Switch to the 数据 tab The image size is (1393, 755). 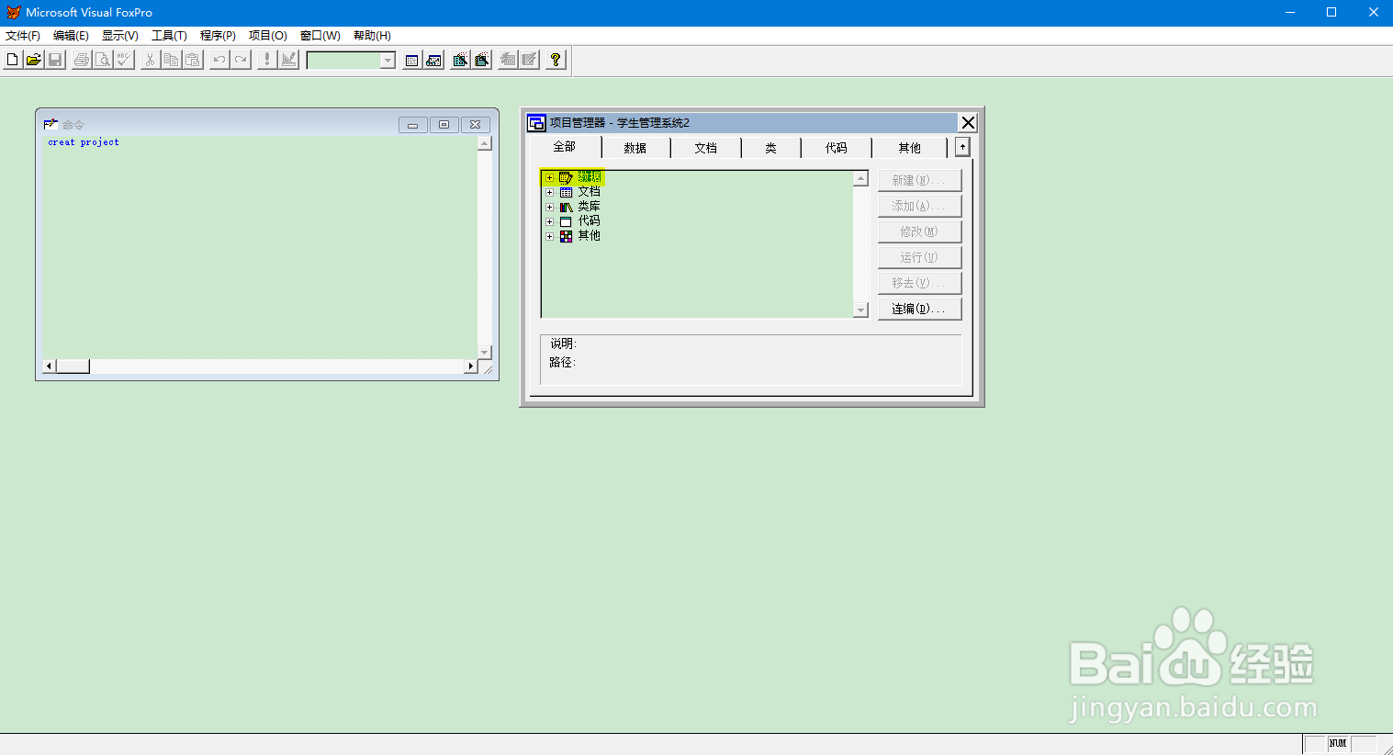coord(635,148)
